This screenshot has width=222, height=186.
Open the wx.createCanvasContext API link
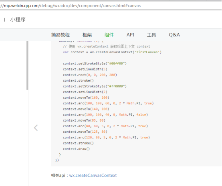pos(93,175)
